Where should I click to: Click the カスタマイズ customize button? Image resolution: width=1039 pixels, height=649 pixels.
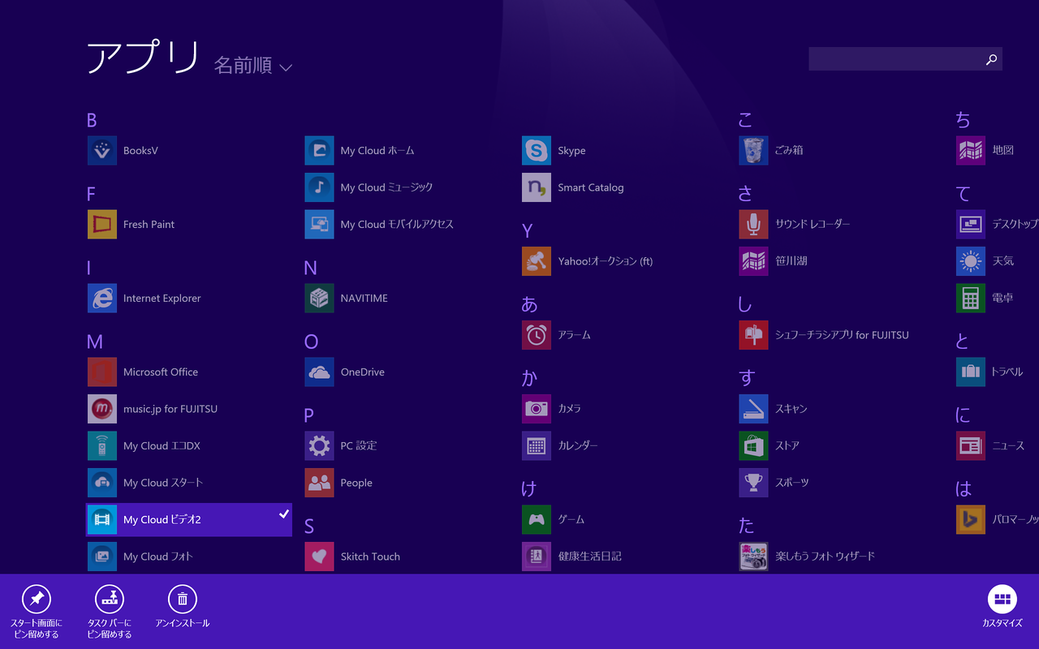pos(1002,600)
